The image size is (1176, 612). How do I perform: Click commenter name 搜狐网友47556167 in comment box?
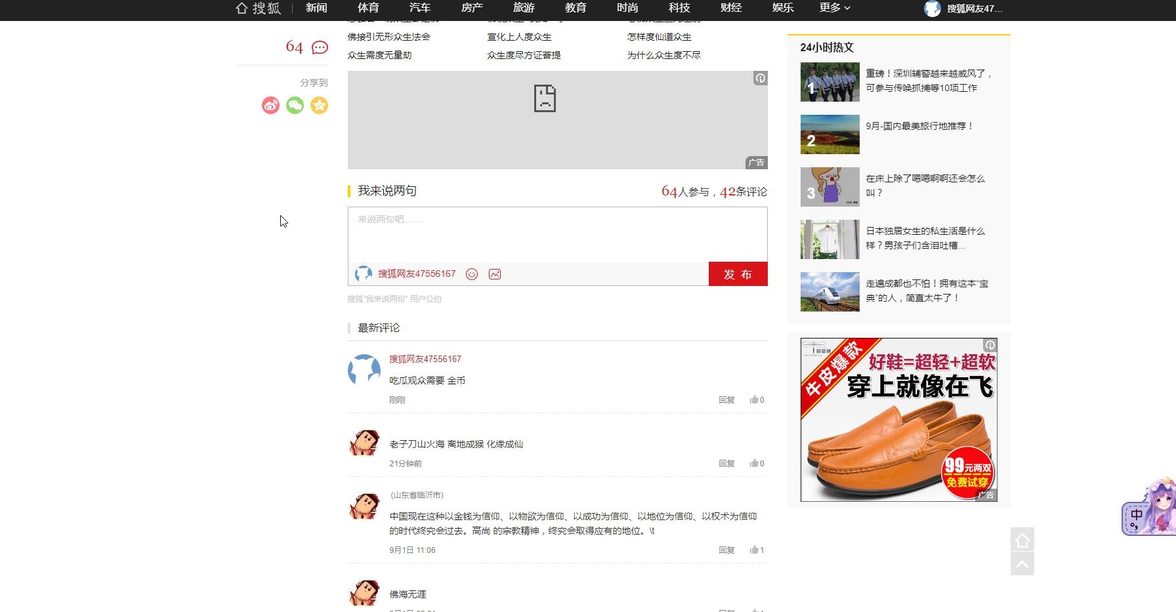[417, 274]
